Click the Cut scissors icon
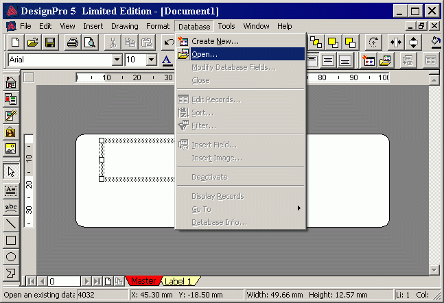 [x=113, y=43]
